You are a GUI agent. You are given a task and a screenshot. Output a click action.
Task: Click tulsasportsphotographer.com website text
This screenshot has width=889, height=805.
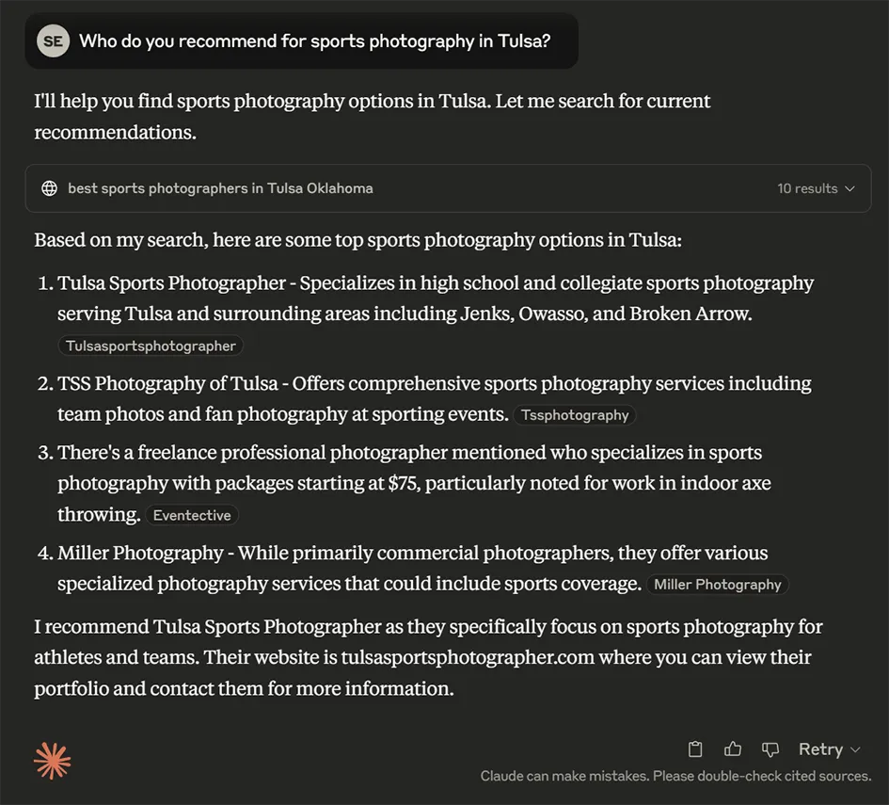[x=468, y=657]
